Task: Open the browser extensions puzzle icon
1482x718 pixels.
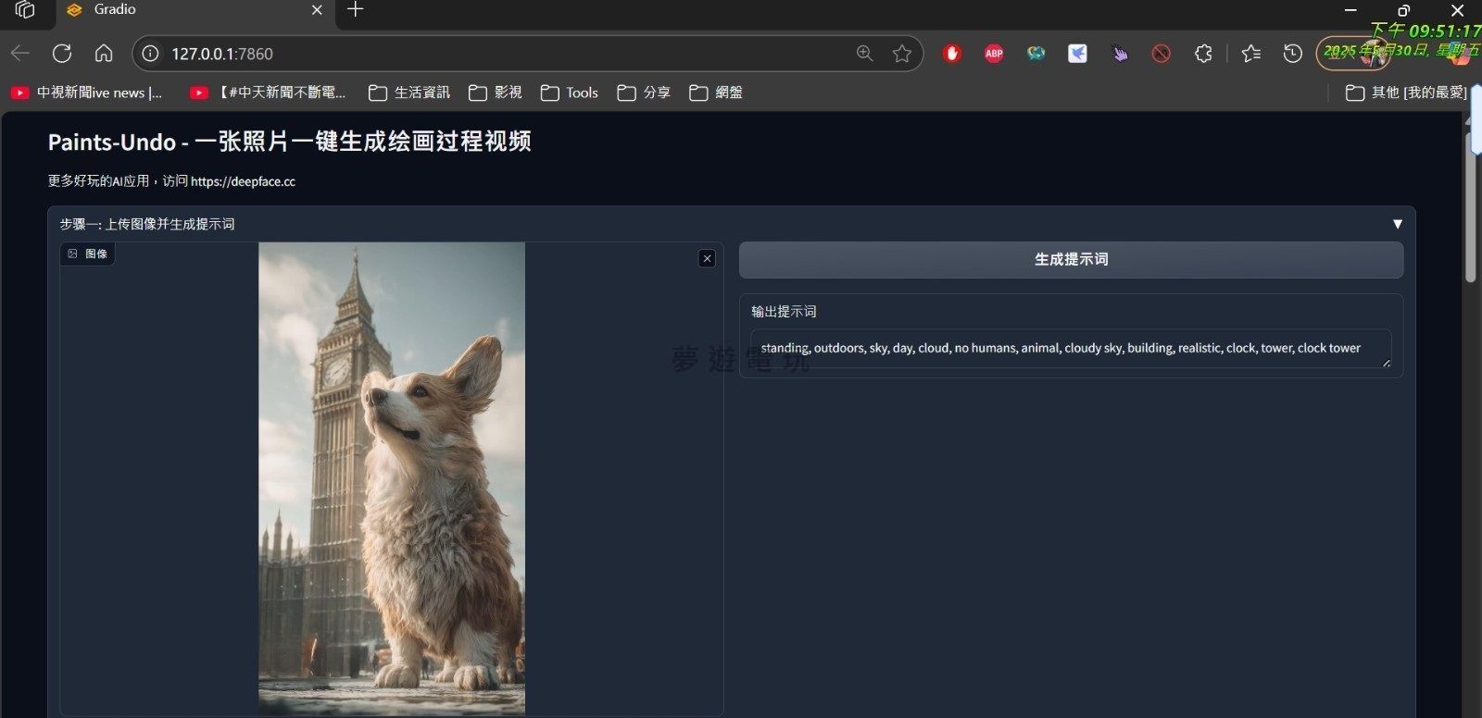Action: click(x=1203, y=54)
